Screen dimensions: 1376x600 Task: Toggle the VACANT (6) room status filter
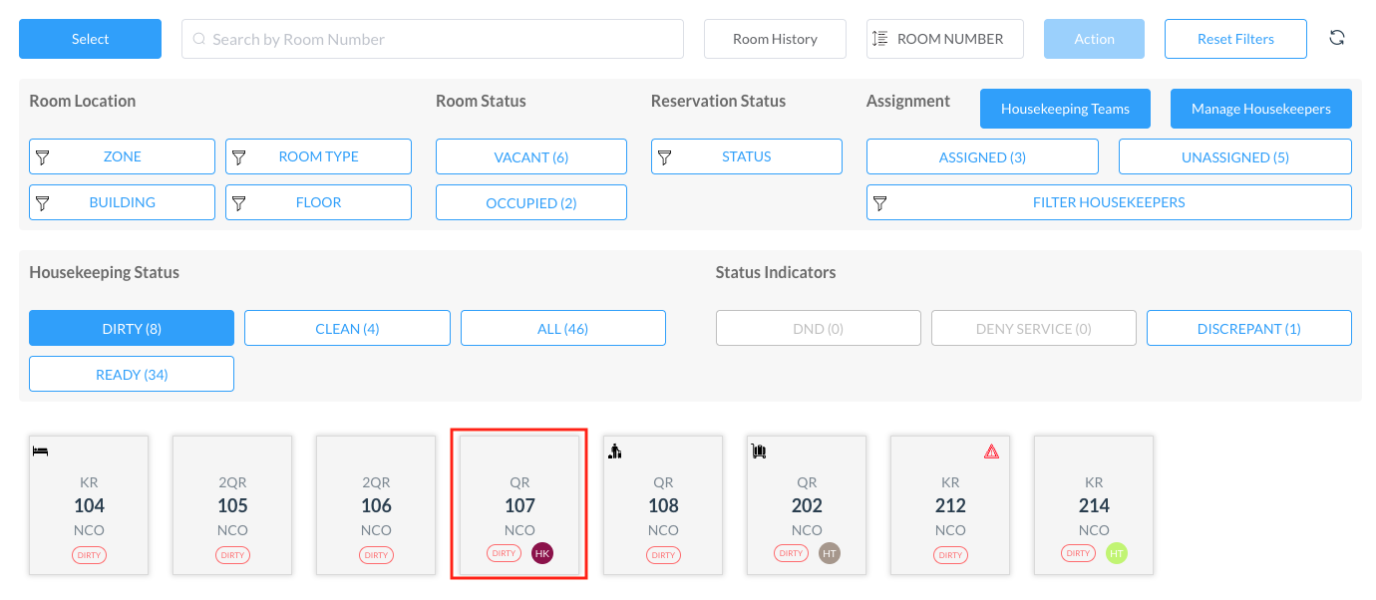tap(530, 156)
